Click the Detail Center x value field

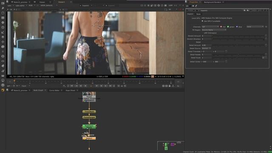point(207,62)
